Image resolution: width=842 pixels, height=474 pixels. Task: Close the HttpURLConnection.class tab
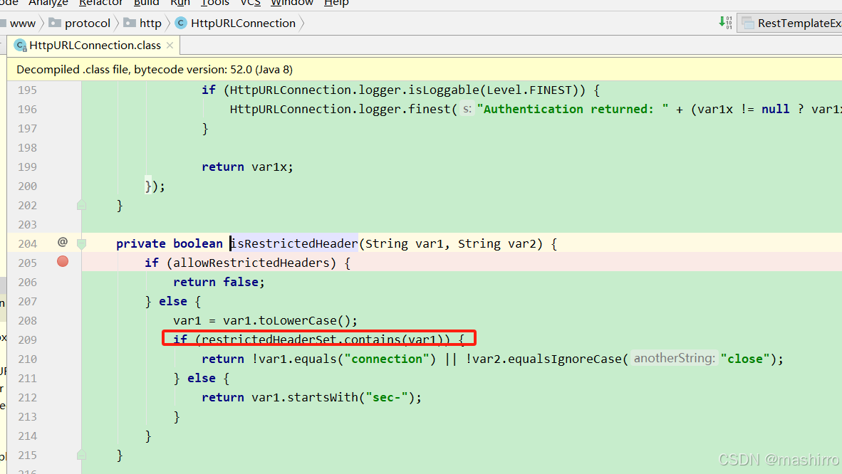click(170, 46)
